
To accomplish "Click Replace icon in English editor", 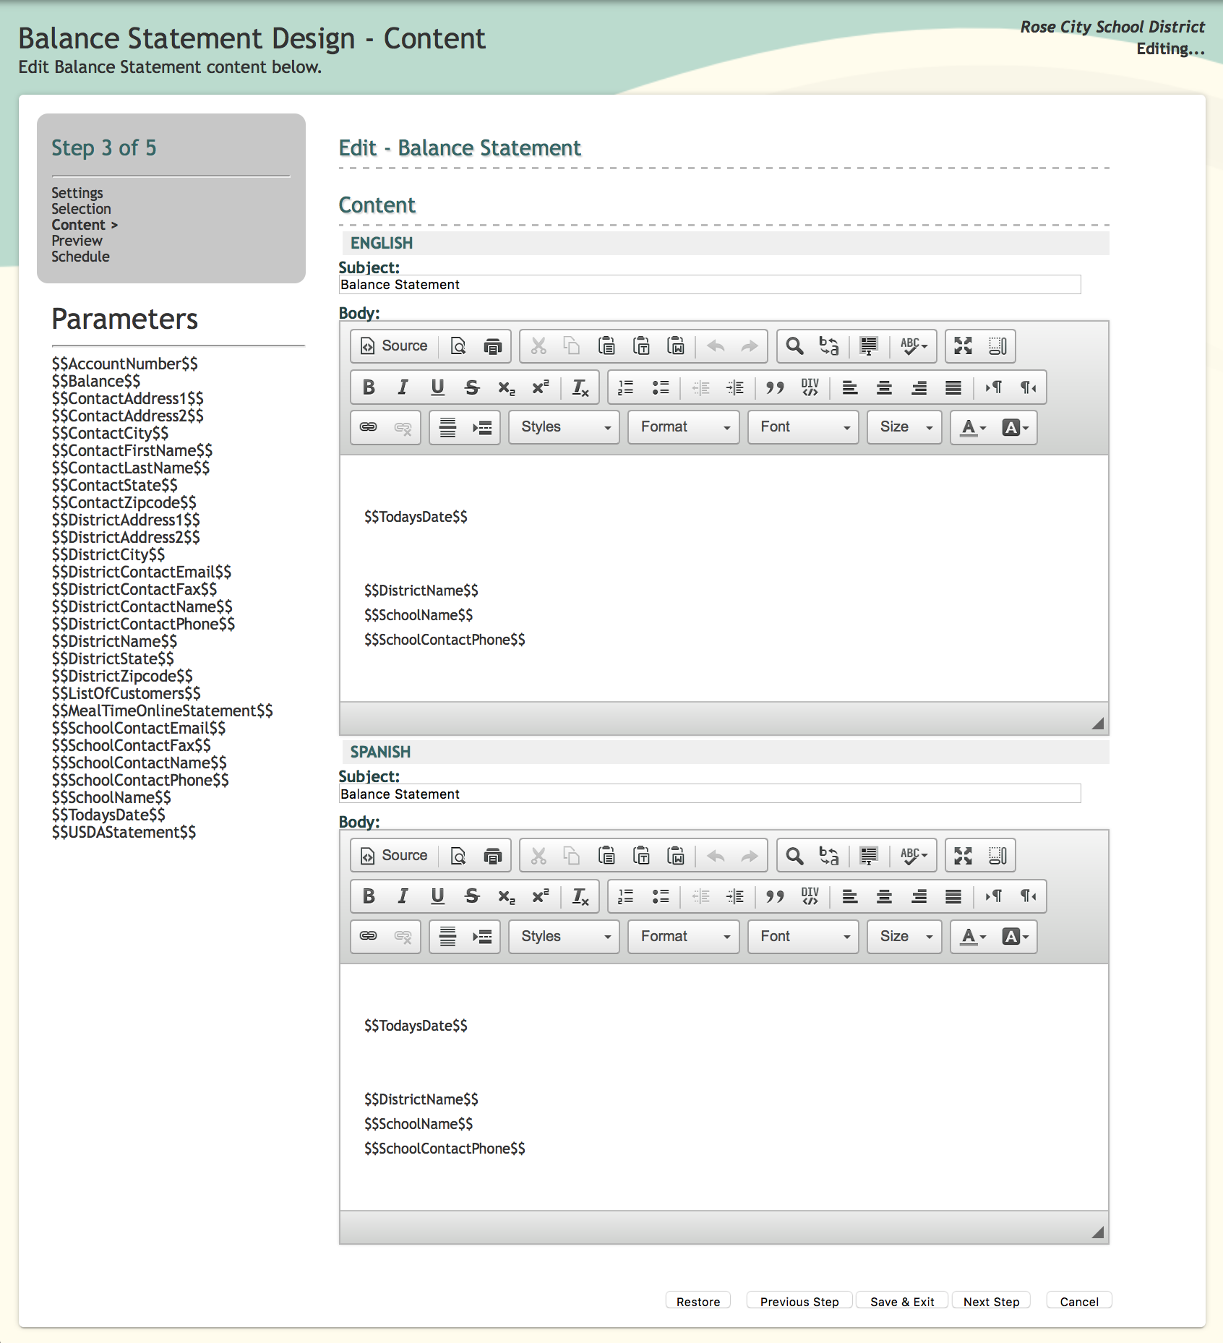I will pyautogui.click(x=829, y=346).
